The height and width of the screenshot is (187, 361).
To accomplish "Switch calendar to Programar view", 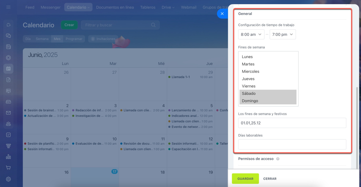I will pyautogui.click(x=74, y=39).
